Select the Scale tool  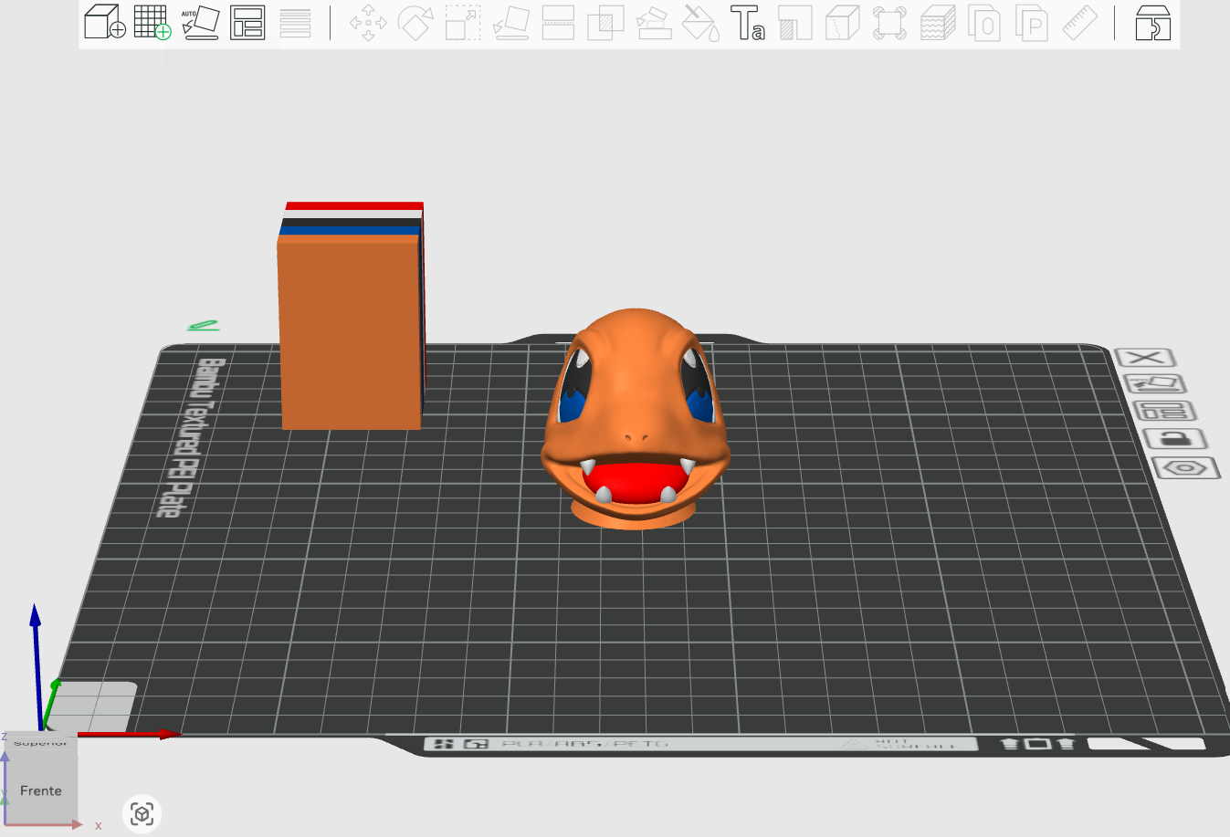(463, 22)
